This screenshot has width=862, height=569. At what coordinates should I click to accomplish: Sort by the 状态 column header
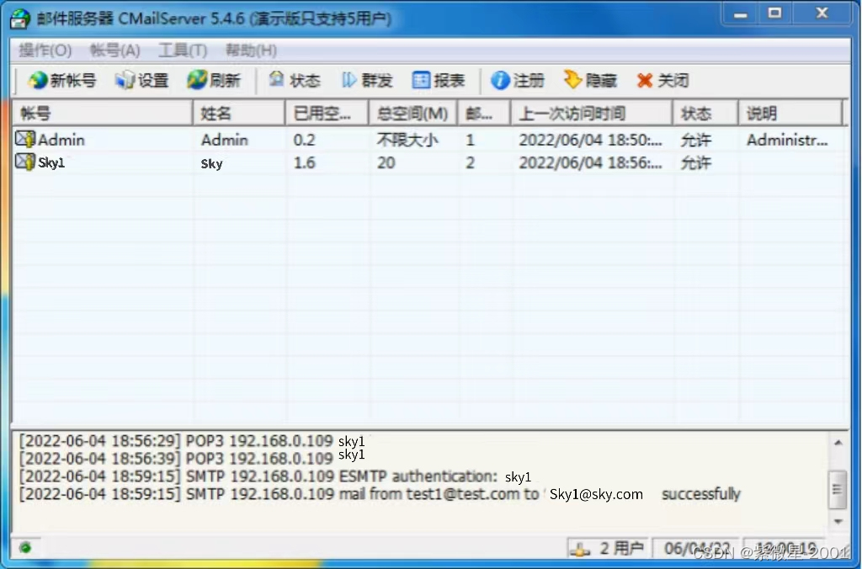click(x=706, y=114)
